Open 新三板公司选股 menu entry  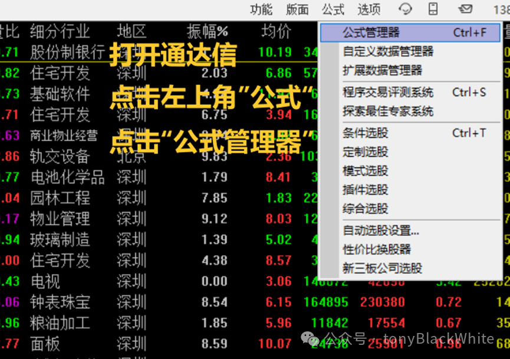tap(410, 269)
